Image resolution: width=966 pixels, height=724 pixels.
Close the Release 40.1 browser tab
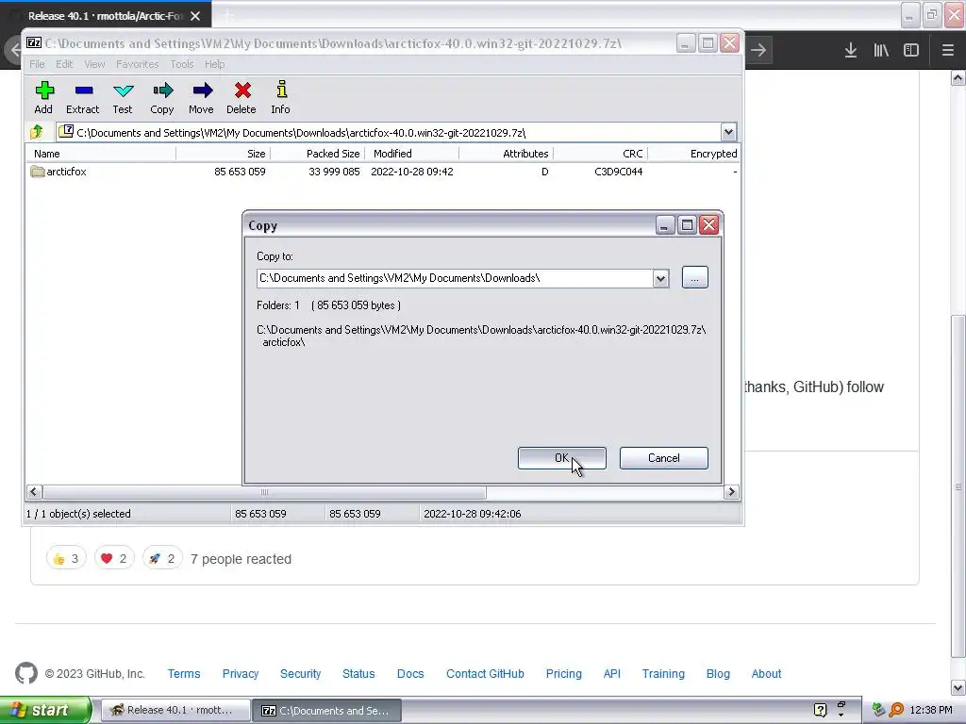click(195, 16)
